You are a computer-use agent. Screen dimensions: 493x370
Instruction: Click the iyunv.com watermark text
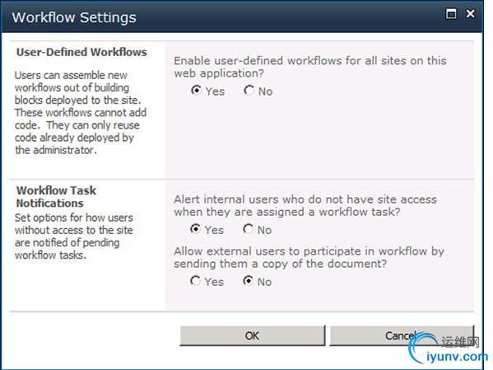tap(457, 357)
